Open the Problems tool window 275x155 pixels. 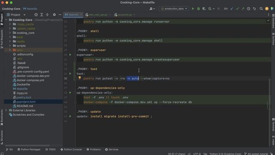[x=94, y=149]
